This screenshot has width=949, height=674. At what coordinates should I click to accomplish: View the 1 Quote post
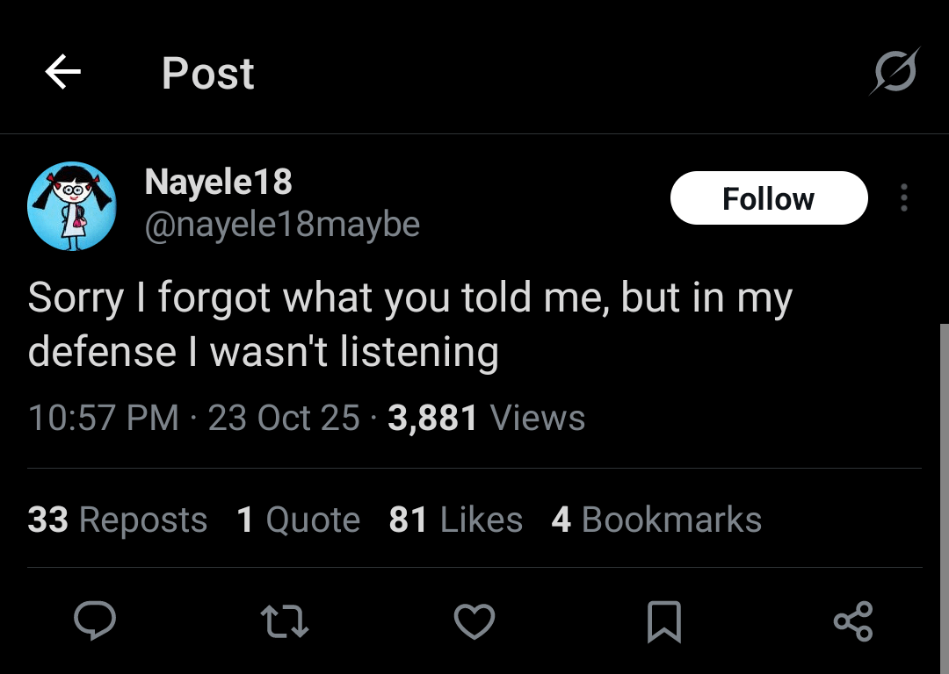[x=299, y=520]
